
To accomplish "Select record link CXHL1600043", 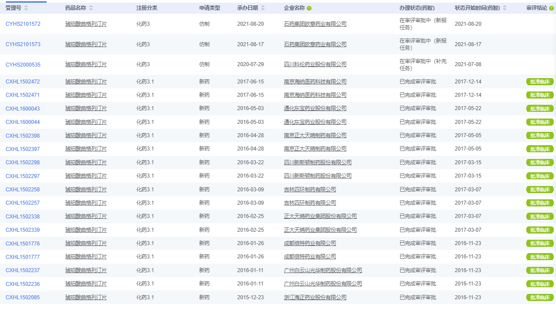I will tap(23, 109).
